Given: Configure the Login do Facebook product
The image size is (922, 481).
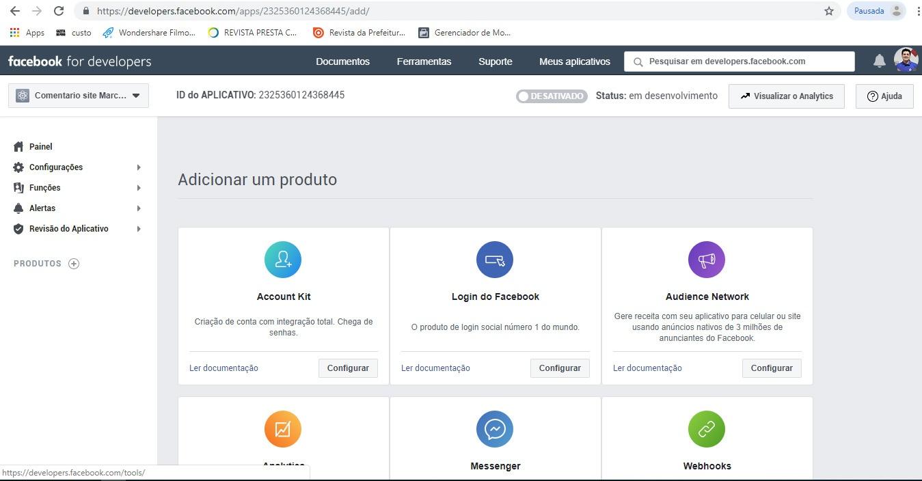Looking at the screenshot, I should 560,368.
